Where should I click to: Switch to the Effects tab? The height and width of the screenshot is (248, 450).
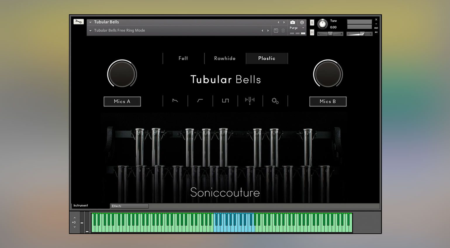point(129,206)
